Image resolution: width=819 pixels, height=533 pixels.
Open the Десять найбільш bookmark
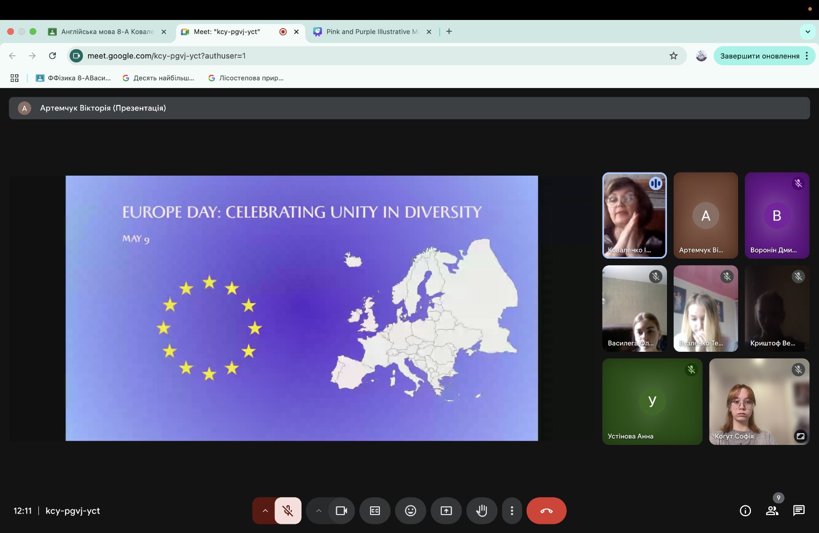pyautogui.click(x=159, y=78)
